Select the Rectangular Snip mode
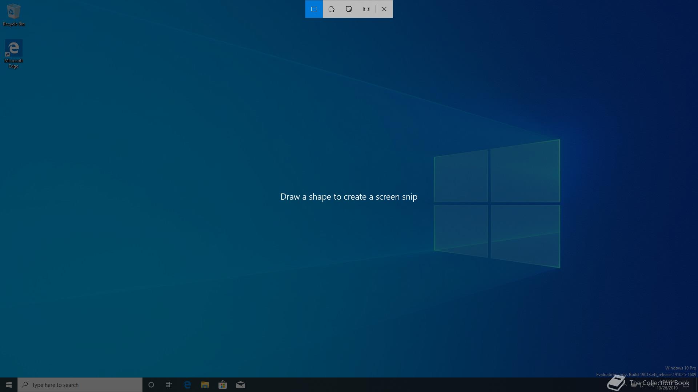 click(314, 9)
